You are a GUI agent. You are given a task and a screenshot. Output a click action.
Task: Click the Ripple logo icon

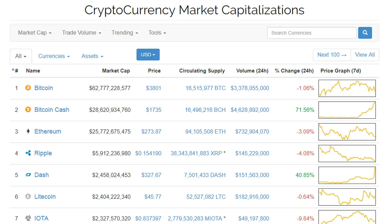click(x=28, y=153)
